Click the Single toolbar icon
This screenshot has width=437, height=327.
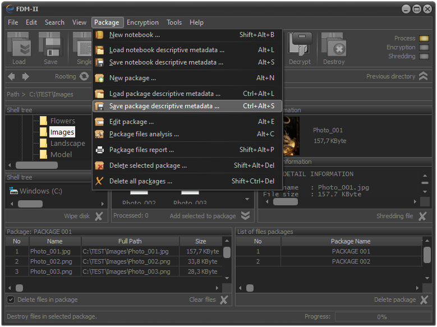(x=82, y=45)
